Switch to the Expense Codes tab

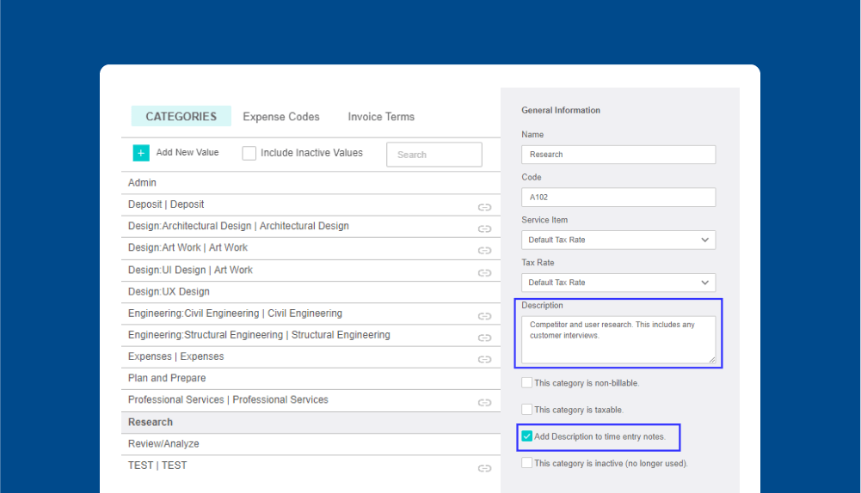(x=281, y=117)
